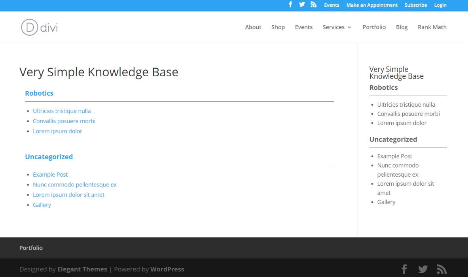Click the Facebook icon in top bar
The height and width of the screenshot is (277, 468).
[x=290, y=5]
